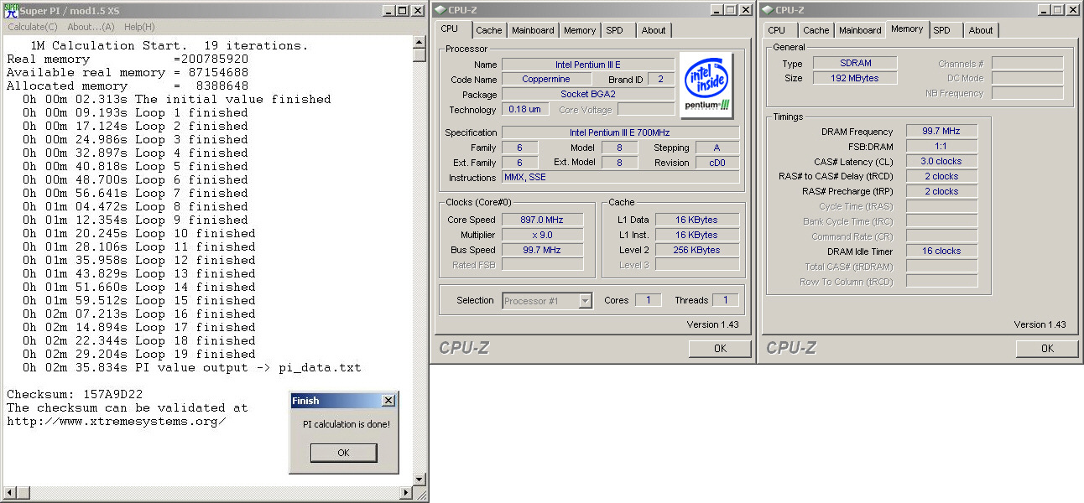This screenshot has width=1084, height=503.
Task: Open the Help(H) menu in Super PI
Action: pos(139,27)
